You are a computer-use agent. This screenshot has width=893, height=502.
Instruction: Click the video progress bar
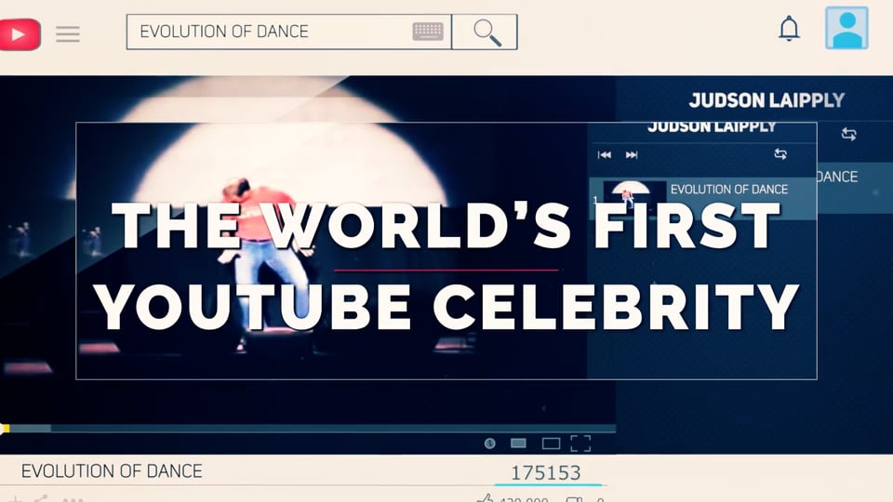point(308,428)
